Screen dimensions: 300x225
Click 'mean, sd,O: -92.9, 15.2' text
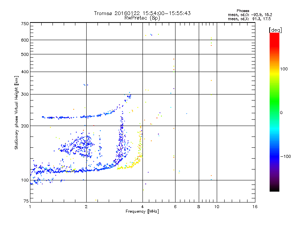click(x=250, y=15)
